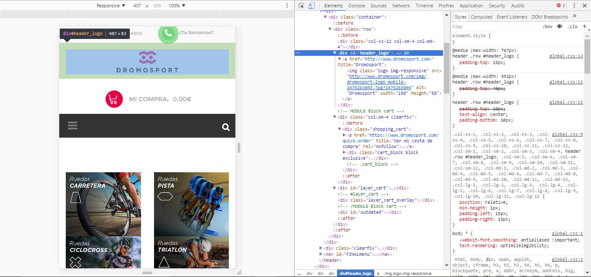Open the DOM Breakpoints tab
Viewport: 591px width, 277px height.
click(549, 17)
